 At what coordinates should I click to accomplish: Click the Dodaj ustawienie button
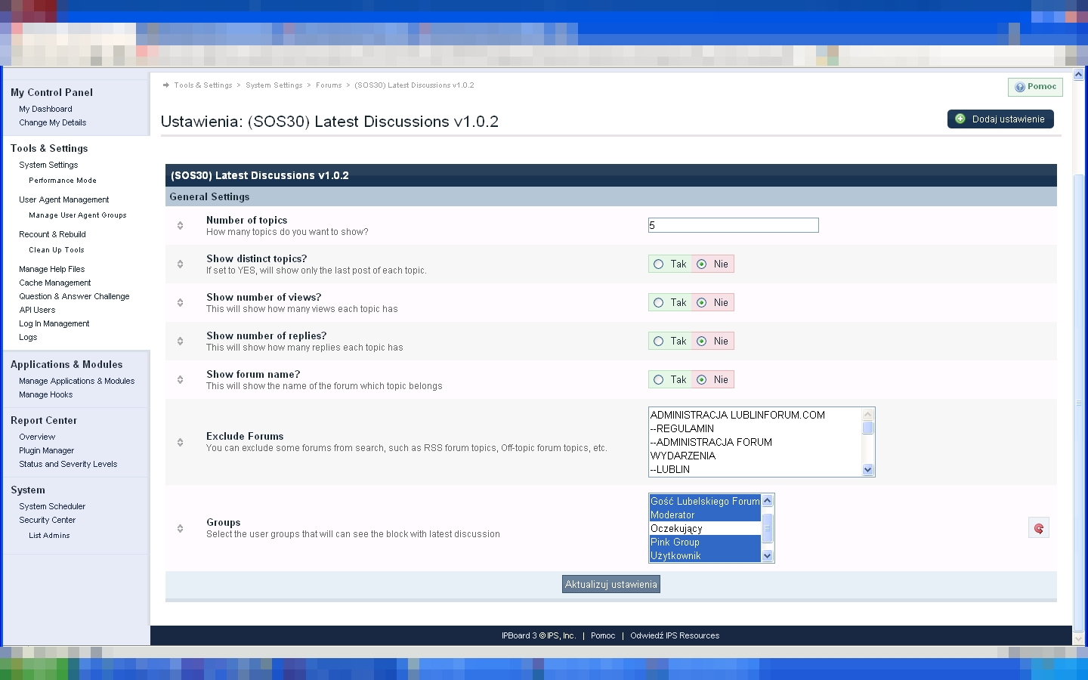coord(1000,119)
